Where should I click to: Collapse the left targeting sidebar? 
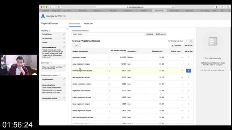tap(67, 29)
